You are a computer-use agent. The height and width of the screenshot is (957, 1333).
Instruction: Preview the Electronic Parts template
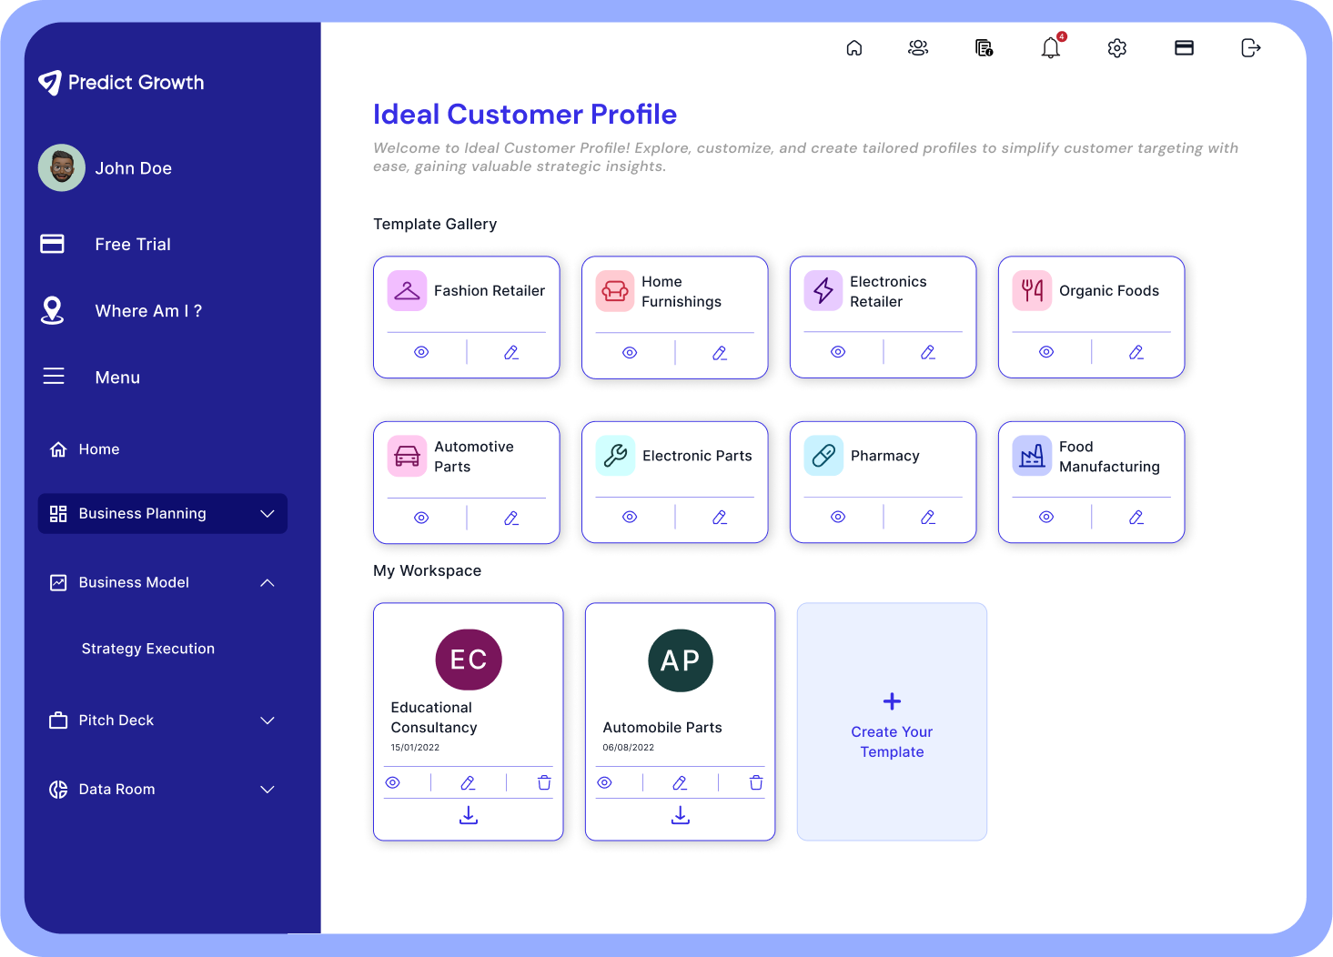pos(630,517)
